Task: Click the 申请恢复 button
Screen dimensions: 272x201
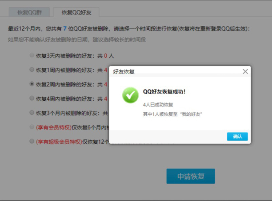Action: coord(191,176)
